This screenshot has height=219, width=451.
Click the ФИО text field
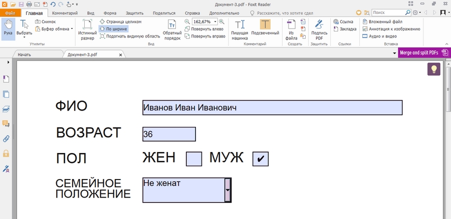[272, 107]
